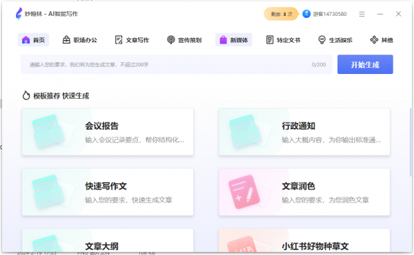Click the red icon on 小红书好物种草文 card

tap(242, 244)
